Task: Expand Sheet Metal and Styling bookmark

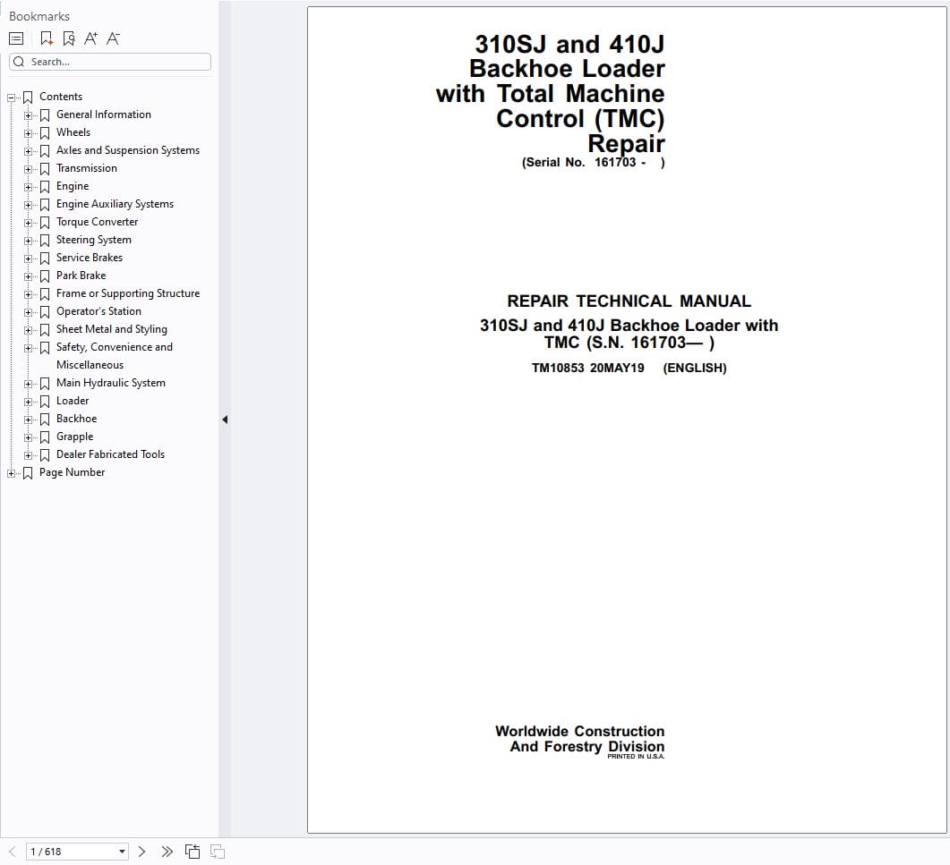Action: [28, 330]
